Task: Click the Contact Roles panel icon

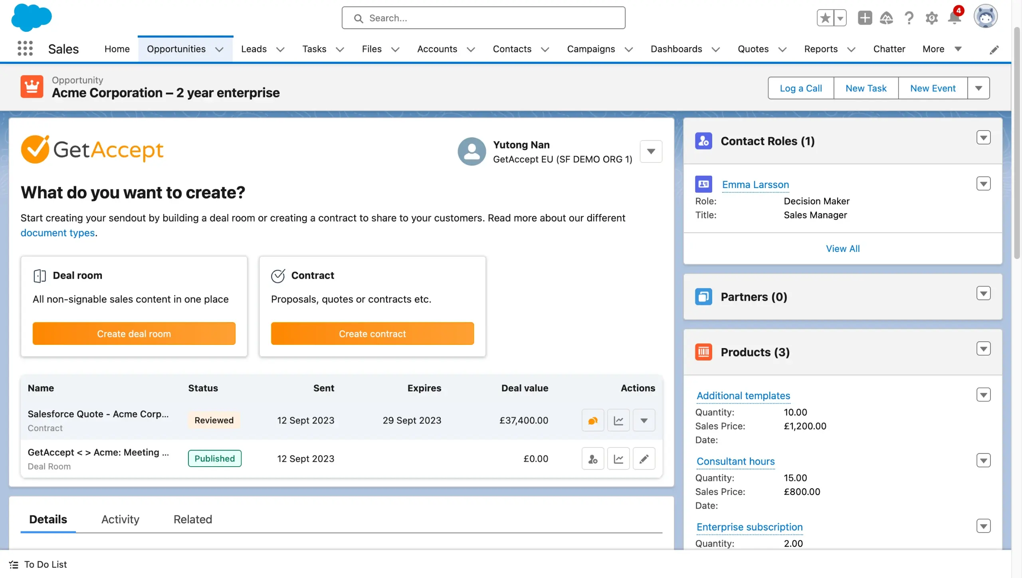Action: click(x=703, y=141)
